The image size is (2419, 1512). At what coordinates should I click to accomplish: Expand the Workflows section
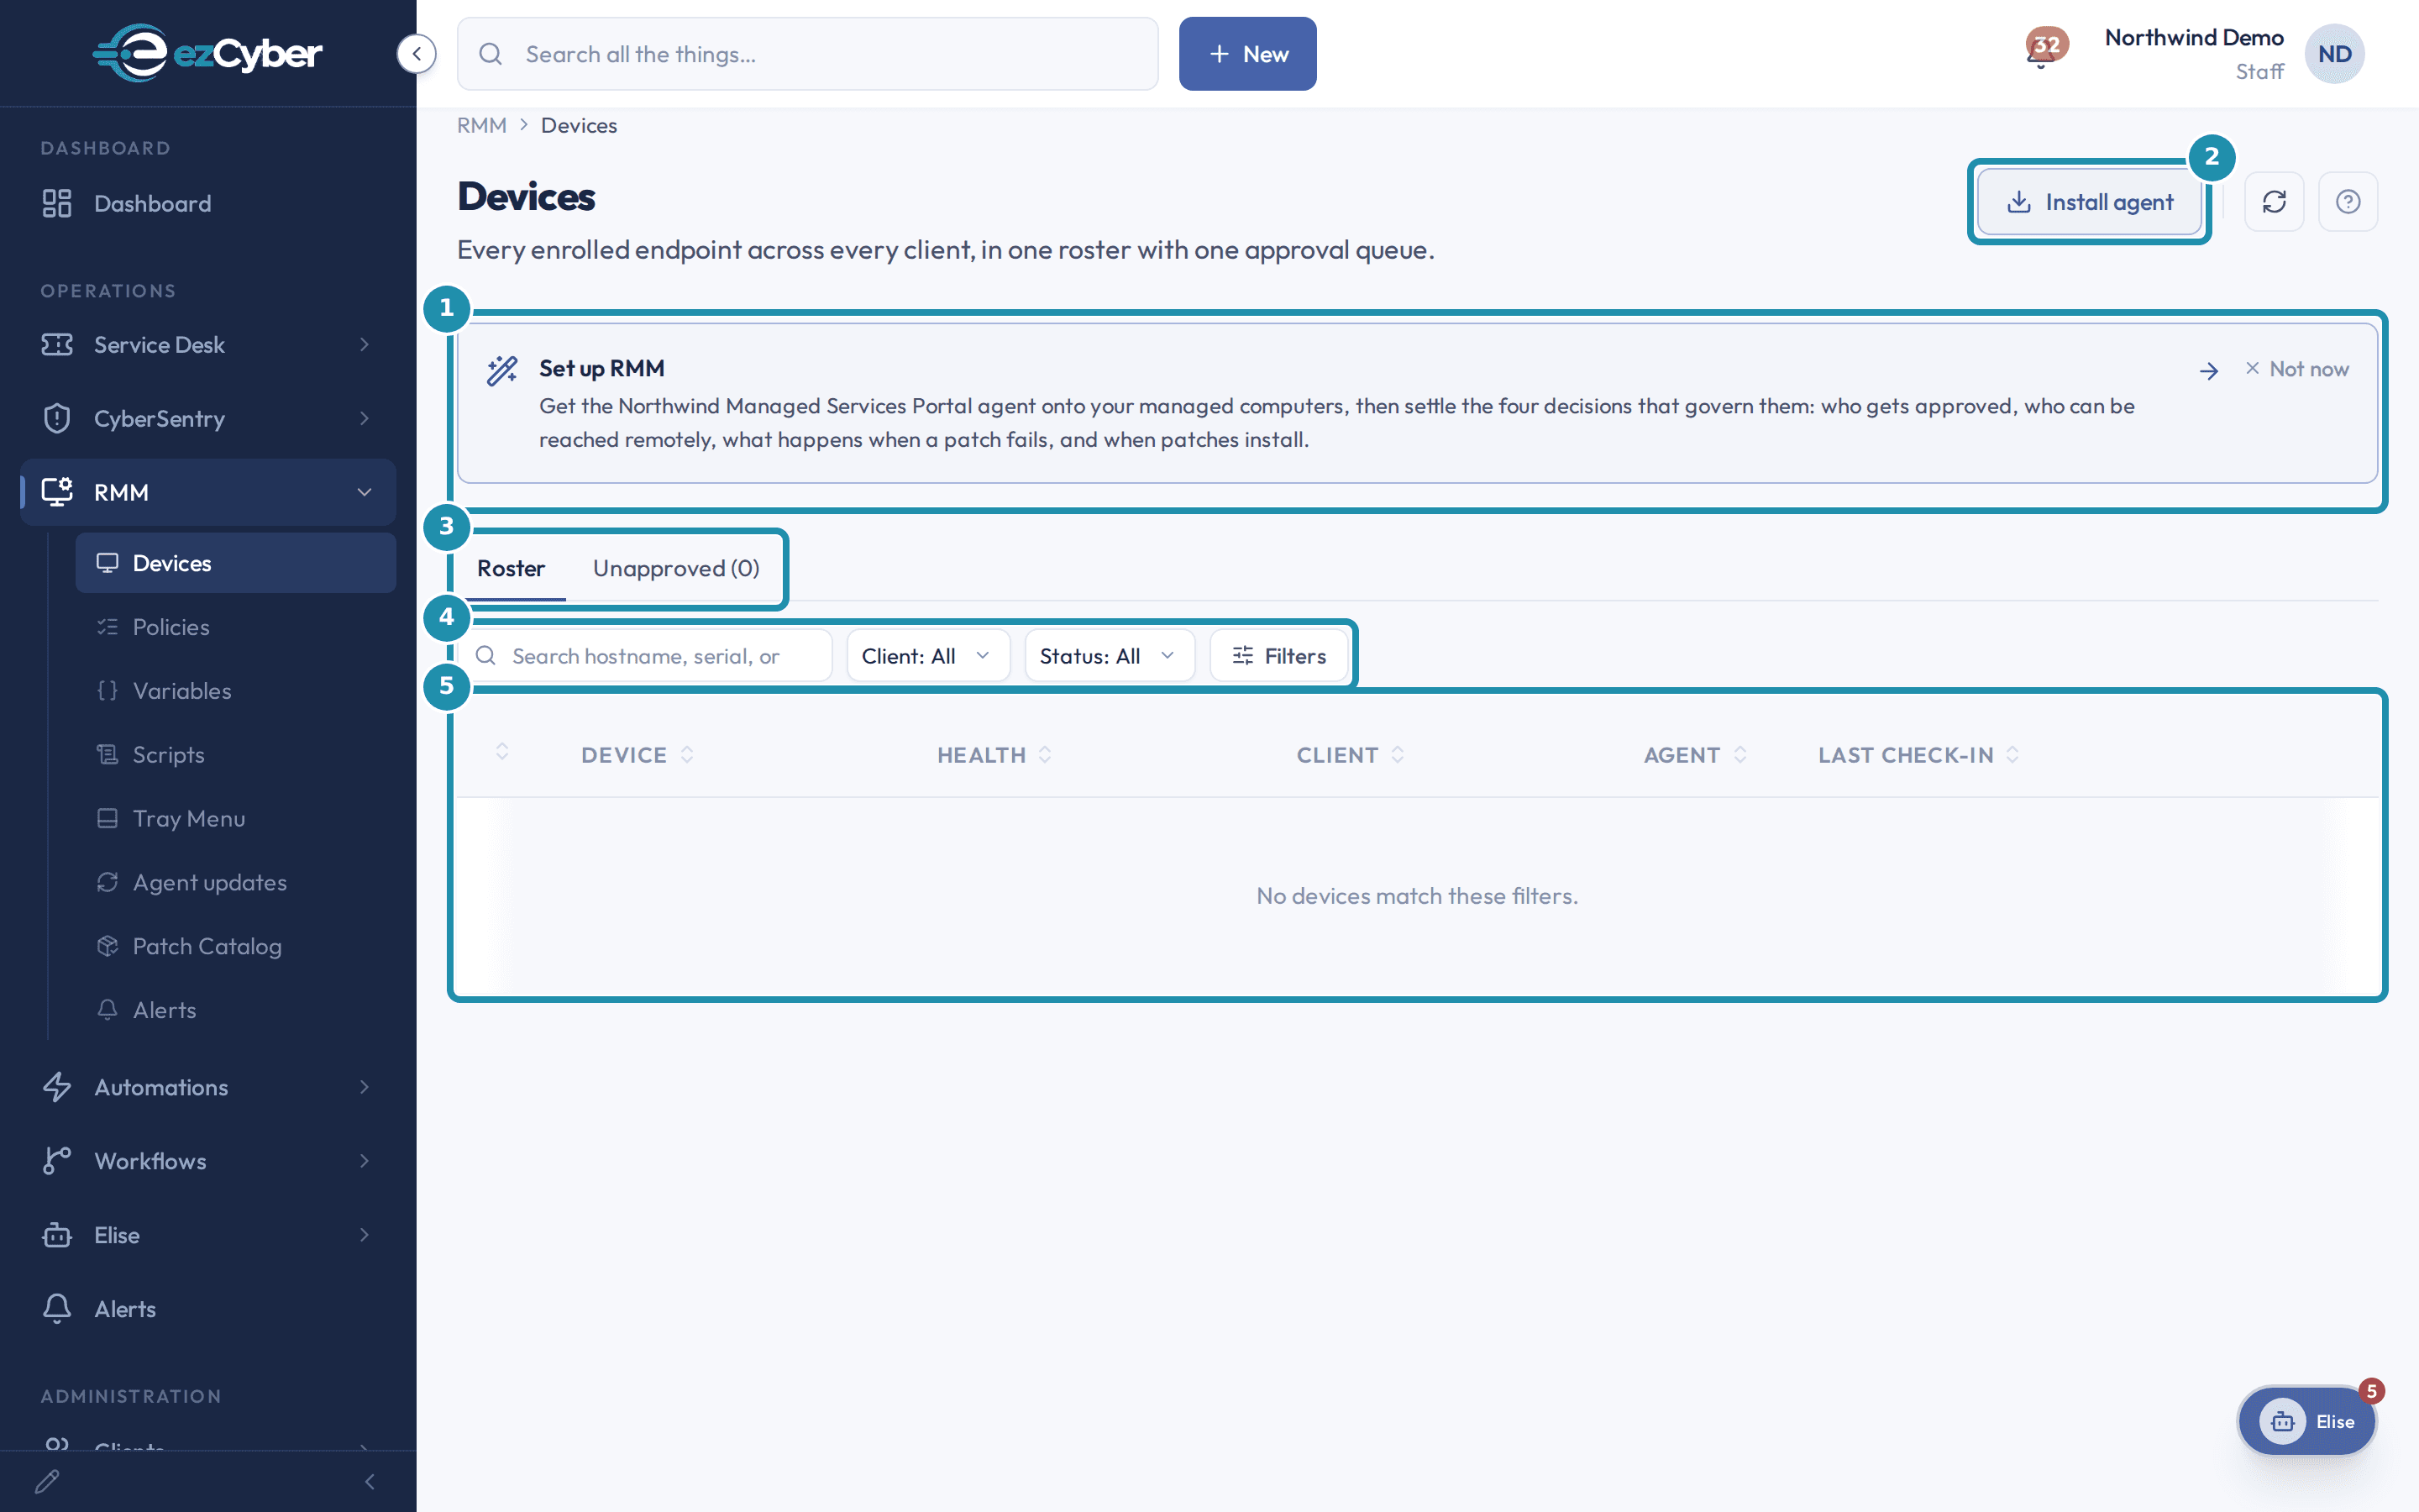tap(208, 1161)
